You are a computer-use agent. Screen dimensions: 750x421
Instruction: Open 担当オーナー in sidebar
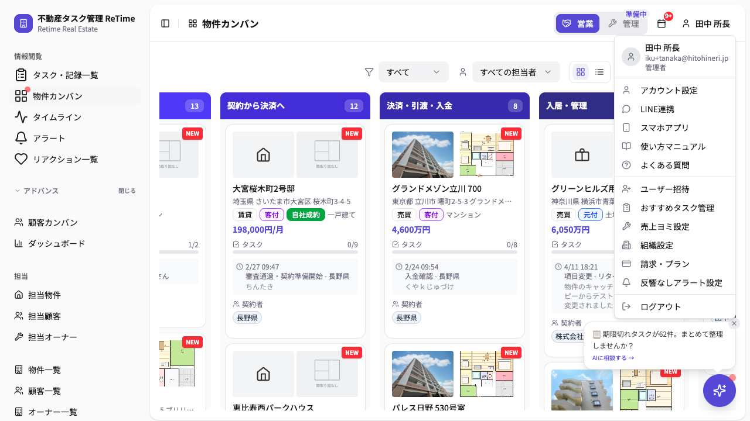point(75,337)
